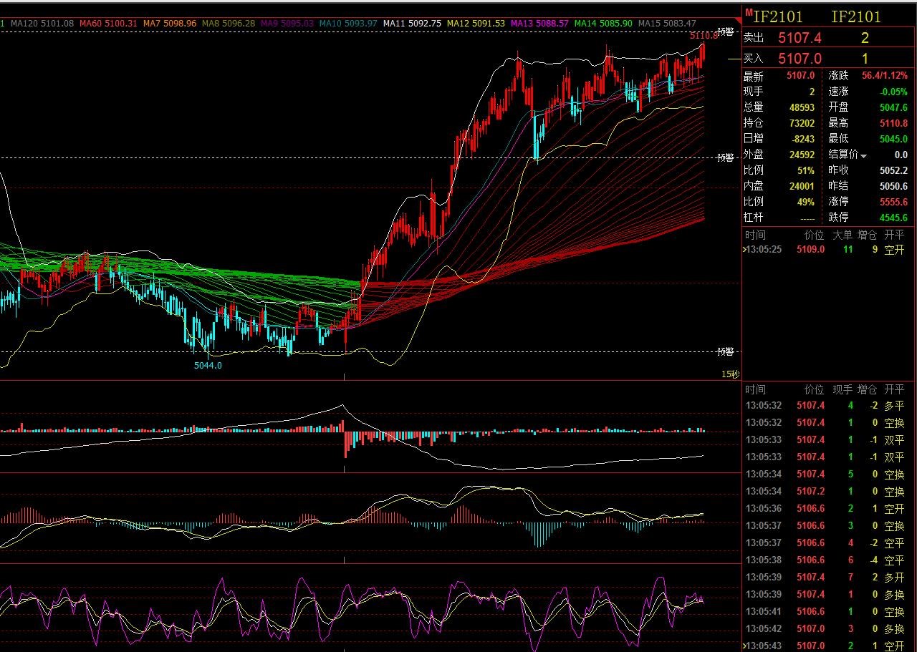Image resolution: width=917 pixels, height=652 pixels.
Task: Select the MA9 5095.03 indicator label
Action: [287, 24]
